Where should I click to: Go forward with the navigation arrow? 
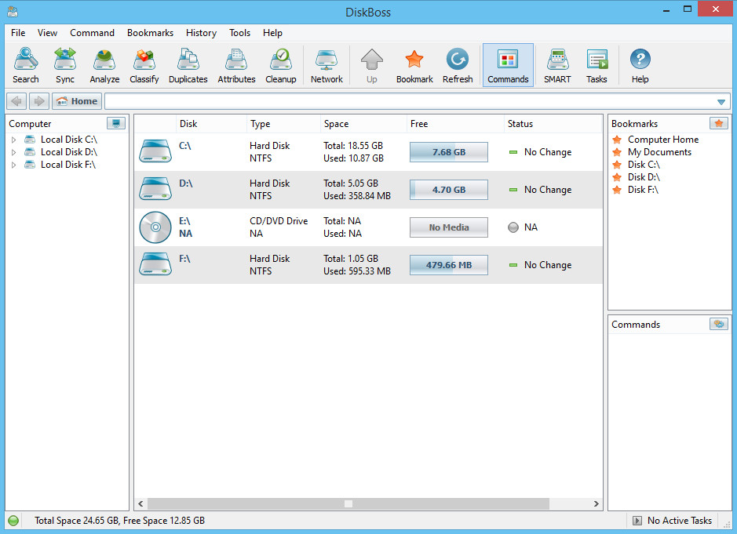coord(39,101)
